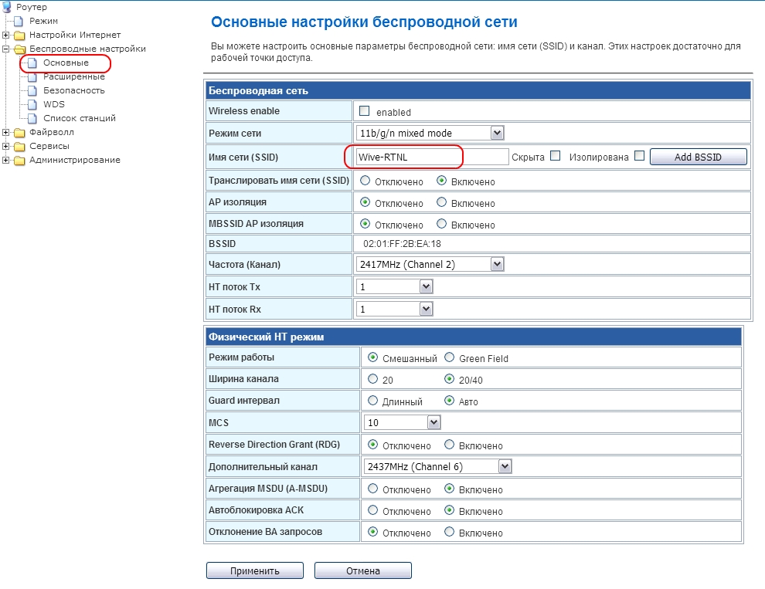Click the Расширенные page icon
This screenshot has width=765, height=589.
32,77
